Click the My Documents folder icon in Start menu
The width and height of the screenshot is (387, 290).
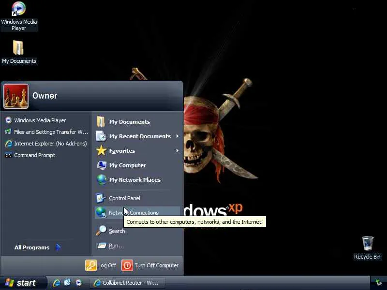click(101, 122)
